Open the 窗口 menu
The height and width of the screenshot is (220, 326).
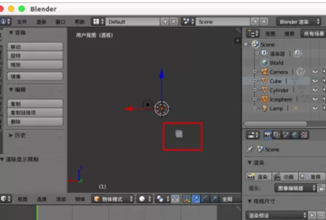(60, 22)
